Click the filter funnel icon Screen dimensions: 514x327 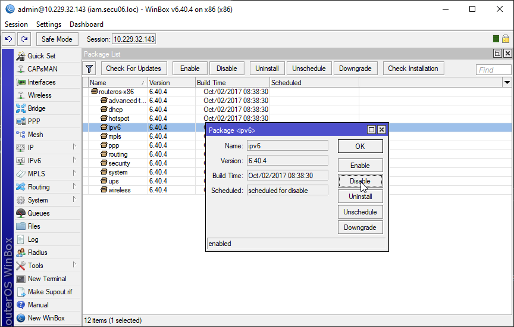click(90, 68)
